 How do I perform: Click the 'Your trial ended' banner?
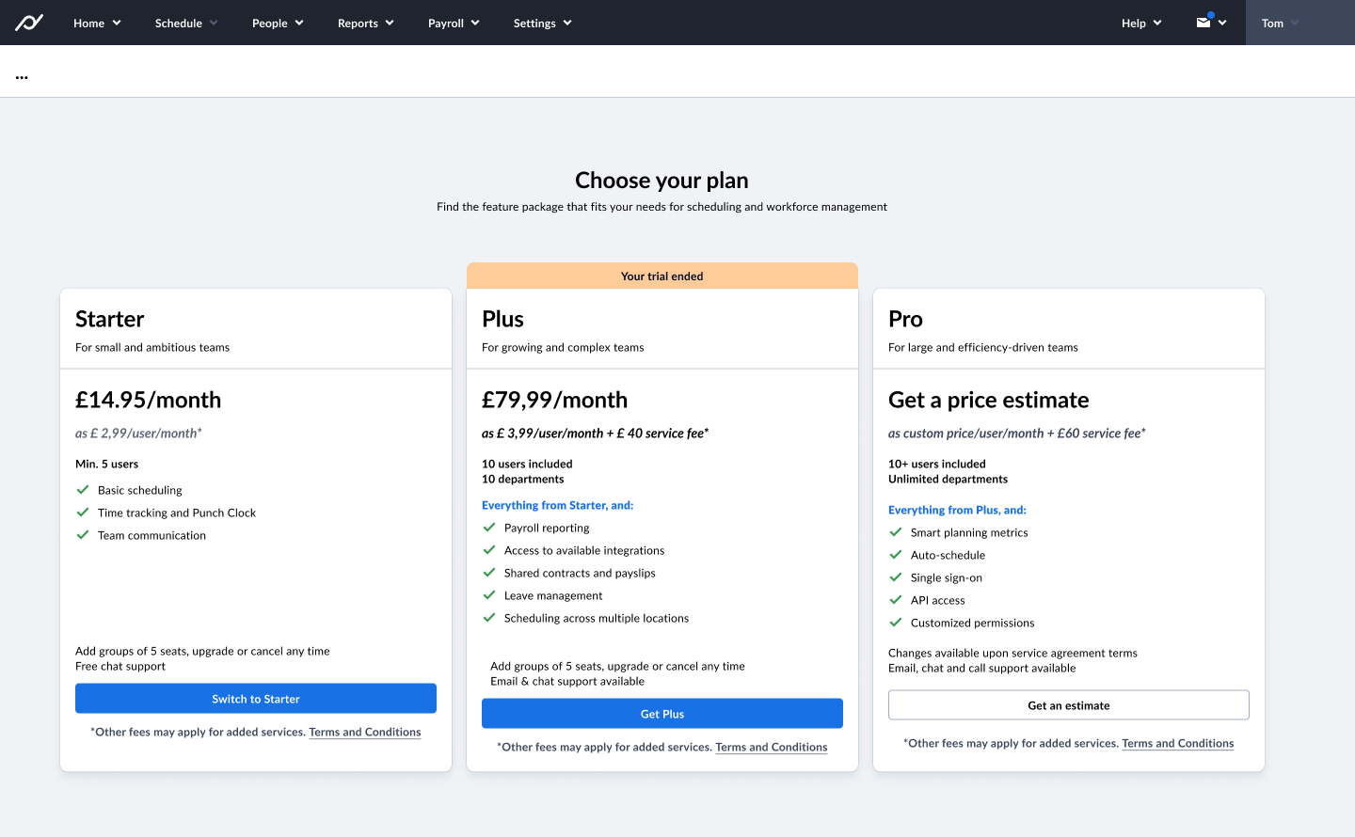[662, 276]
